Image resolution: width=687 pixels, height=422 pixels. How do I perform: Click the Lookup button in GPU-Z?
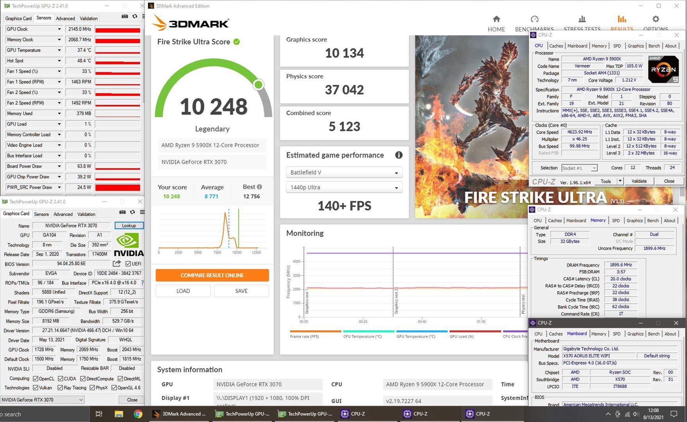(129, 225)
